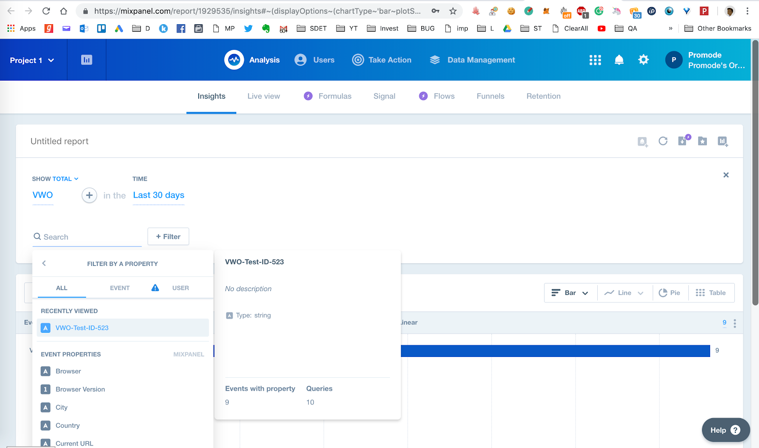Open the apps grid icon in header
The height and width of the screenshot is (448, 759).
click(595, 60)
